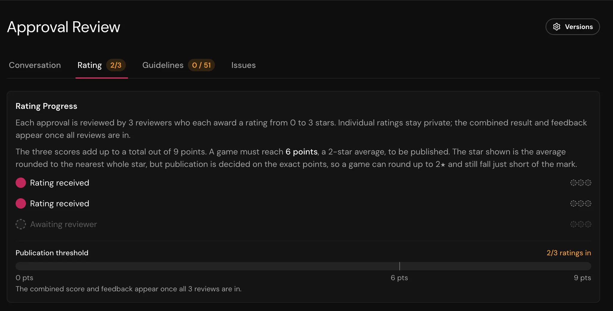Click the Approval Review heading
This screenshot has height=311, width=613.
63,27
